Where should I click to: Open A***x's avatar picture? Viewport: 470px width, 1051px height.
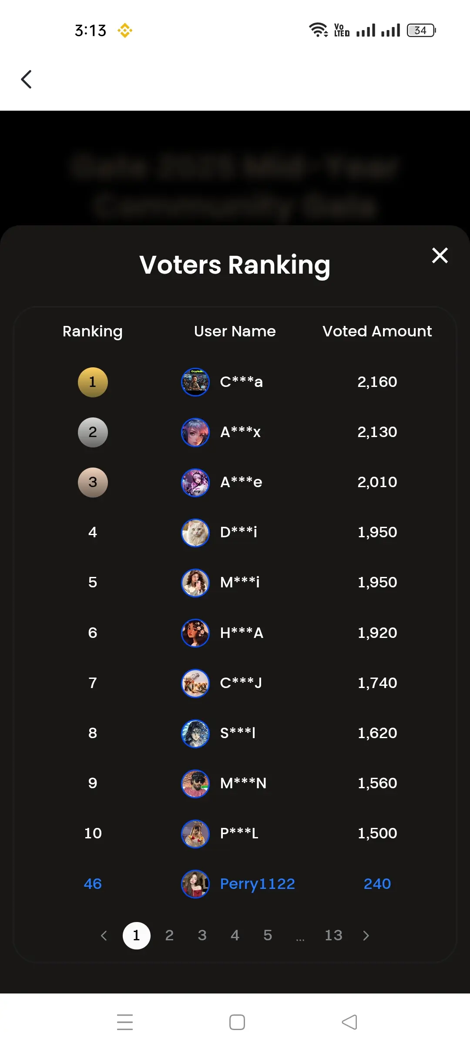pos(195,432)
